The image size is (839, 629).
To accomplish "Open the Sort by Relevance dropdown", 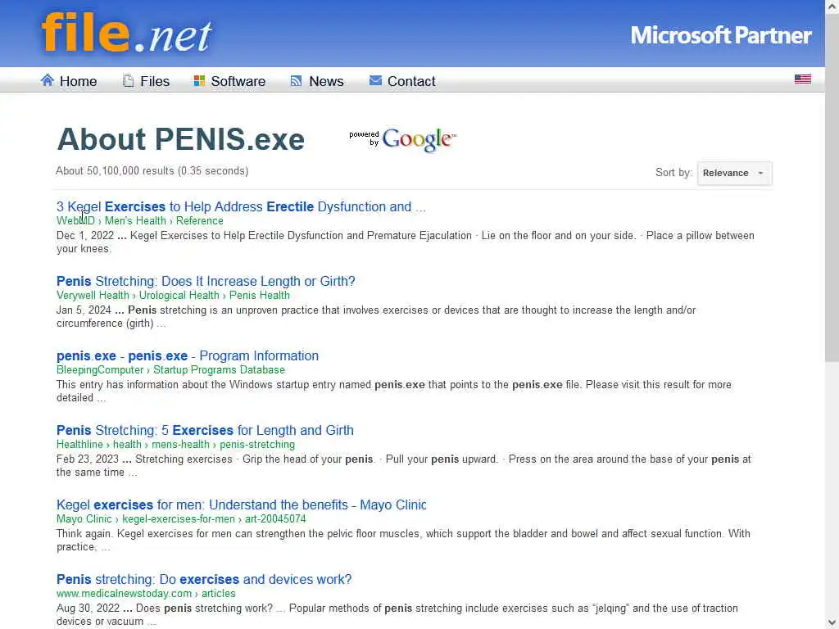I will point(733,173).
